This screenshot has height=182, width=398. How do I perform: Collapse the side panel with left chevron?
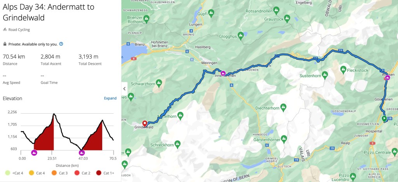tap(124, 89)
